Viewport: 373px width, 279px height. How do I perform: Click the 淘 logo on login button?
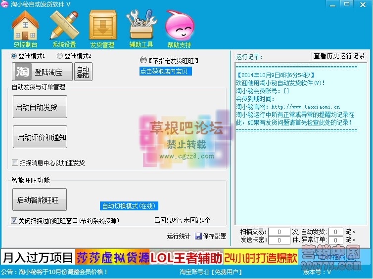pyautogui.click(x=22, y=72)
